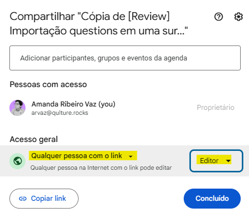
Task: Click the Compartilhar dialog title text
Action: (98, 23)
